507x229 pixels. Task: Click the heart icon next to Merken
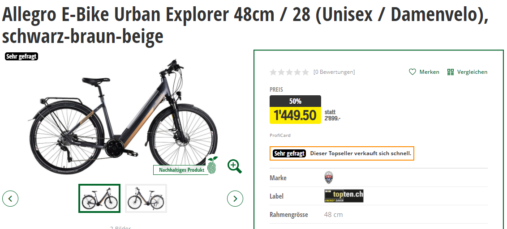click(x=412, y=72)
